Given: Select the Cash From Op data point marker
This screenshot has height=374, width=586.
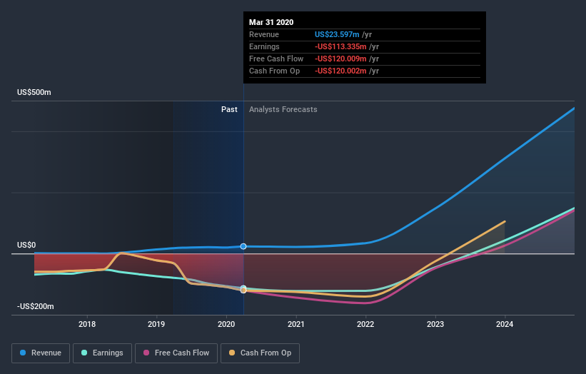Looking at the screenshot, I should coord(243,290).
